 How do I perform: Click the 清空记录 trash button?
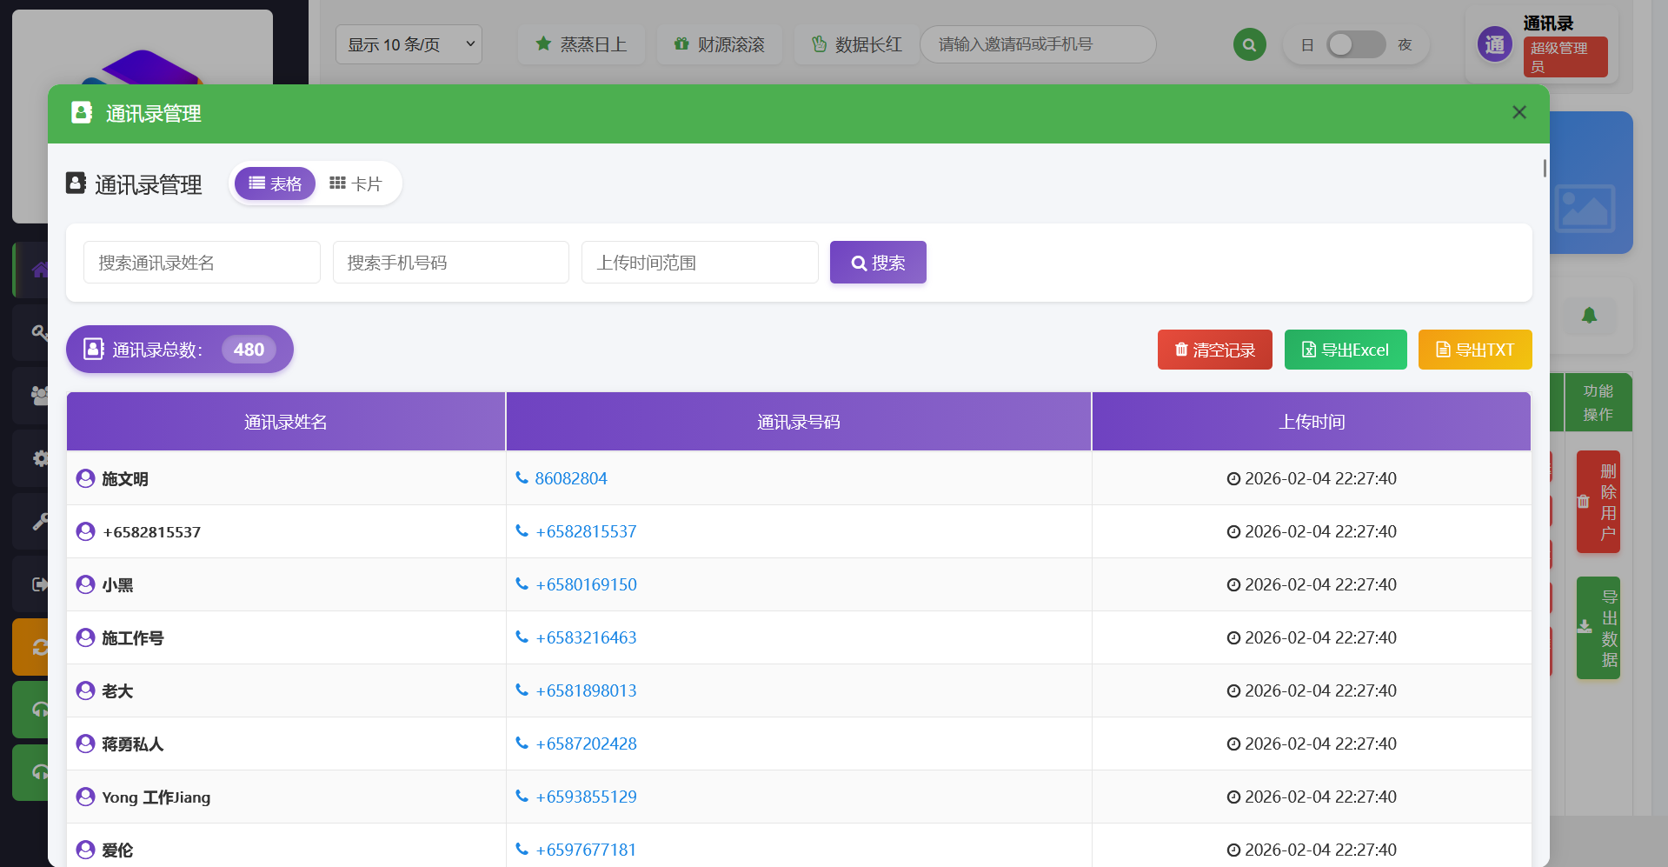(x=1214, y=350)
